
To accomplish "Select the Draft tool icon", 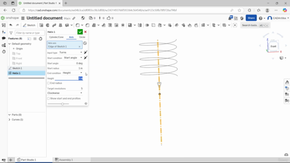I will point(94,25).
